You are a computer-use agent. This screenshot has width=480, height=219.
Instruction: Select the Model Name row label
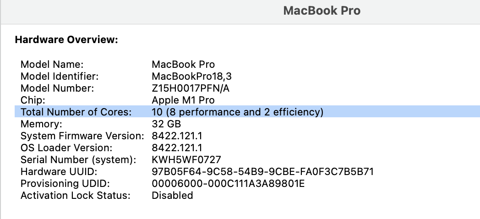52,64
